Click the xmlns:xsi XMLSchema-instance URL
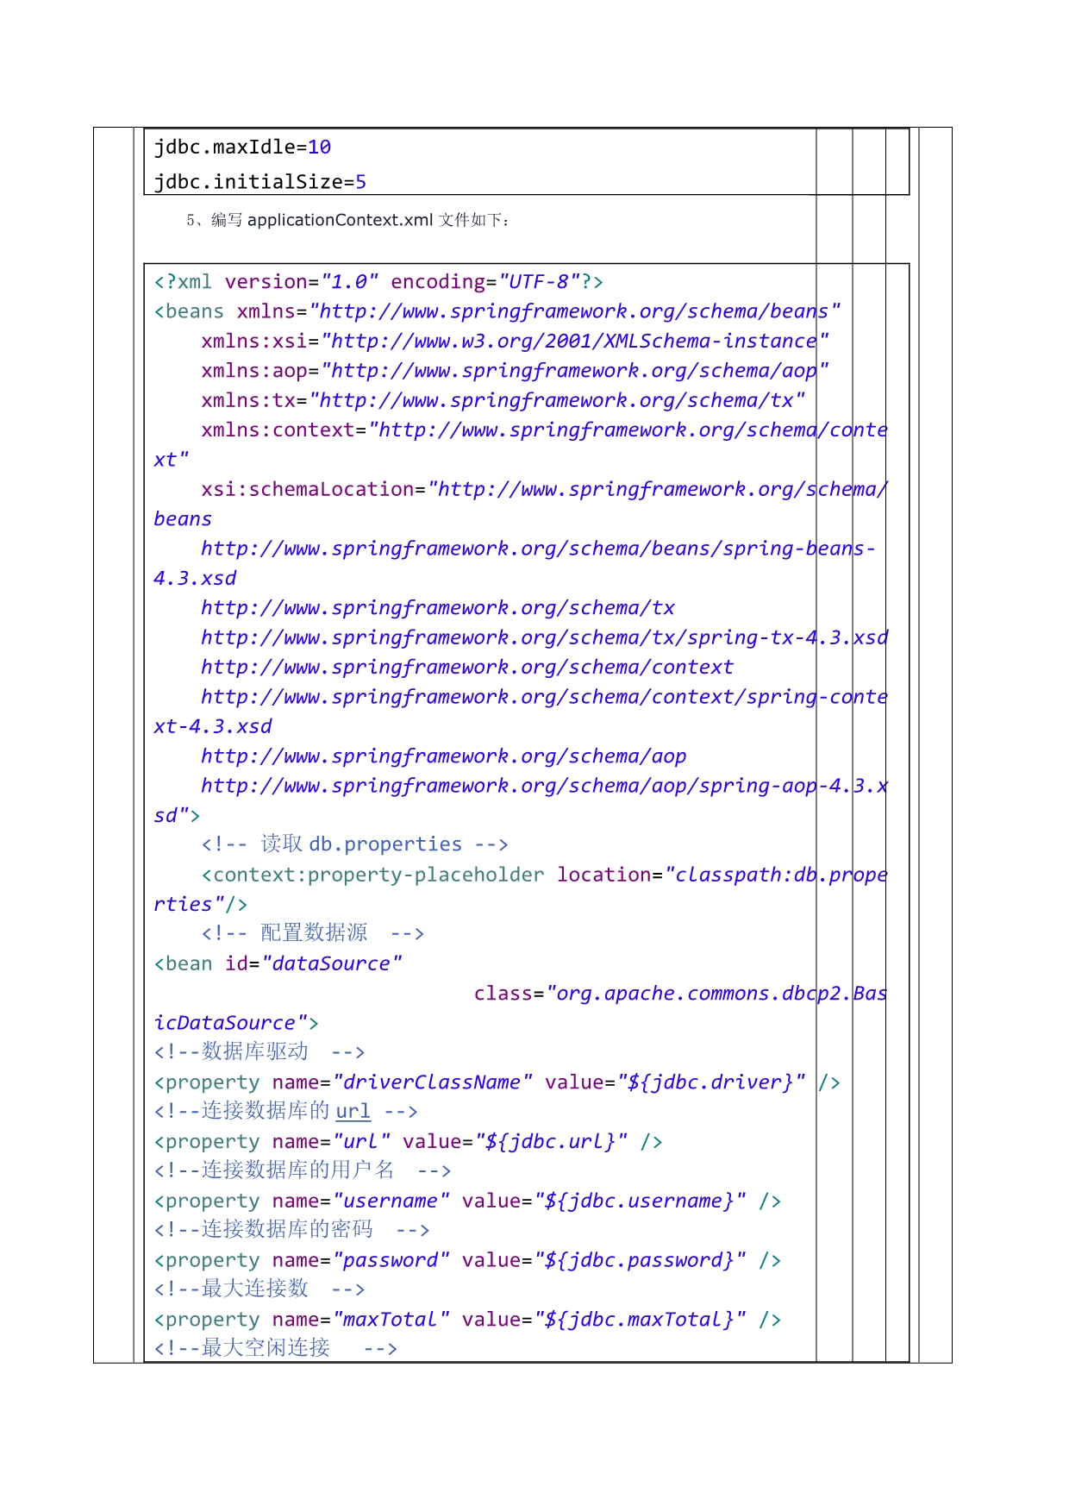1069x1512 pixels. 574,342
